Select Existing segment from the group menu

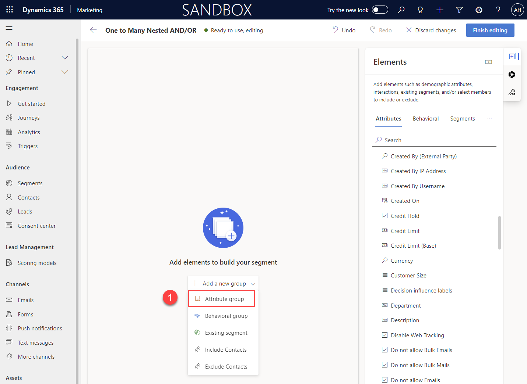(x=226, y=333)
